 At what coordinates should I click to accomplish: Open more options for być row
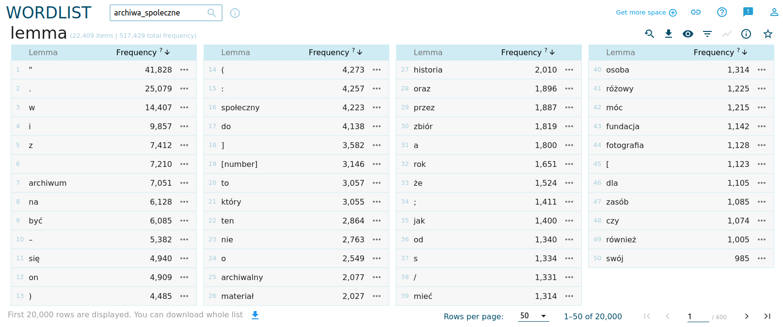184,221
